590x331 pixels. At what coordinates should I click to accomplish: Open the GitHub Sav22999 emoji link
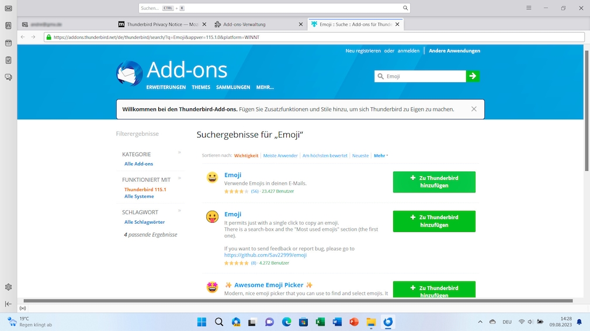click(265, 255)
